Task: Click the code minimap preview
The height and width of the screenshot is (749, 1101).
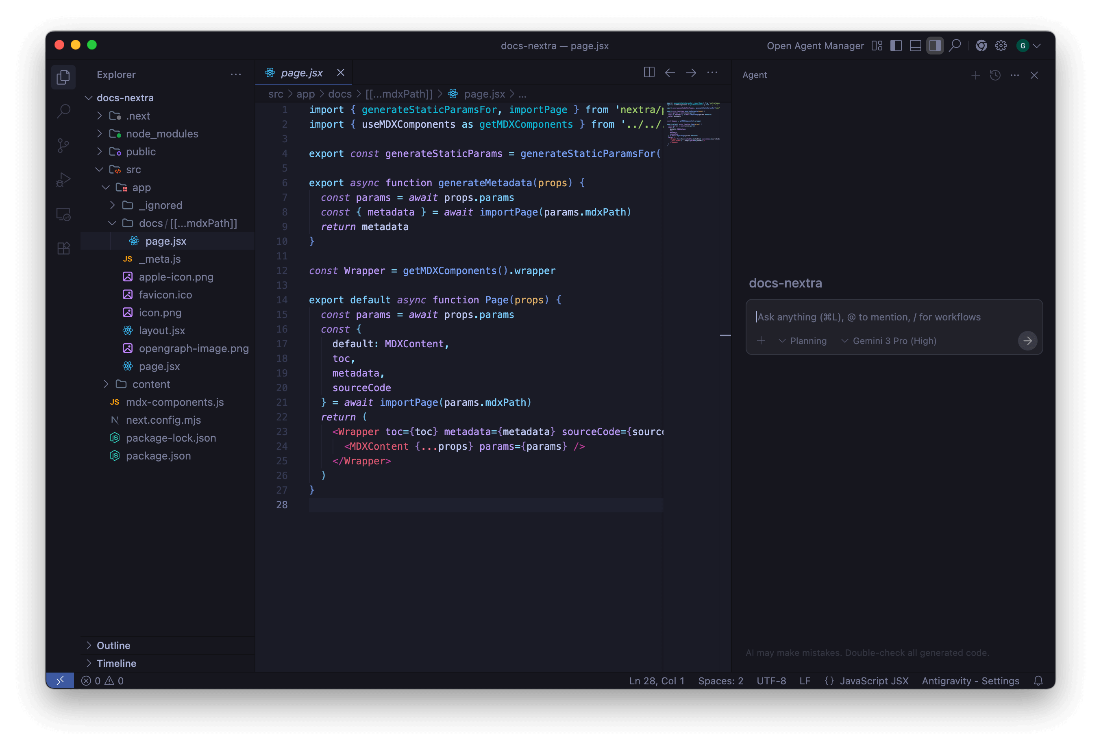Action: coord(693,123)
